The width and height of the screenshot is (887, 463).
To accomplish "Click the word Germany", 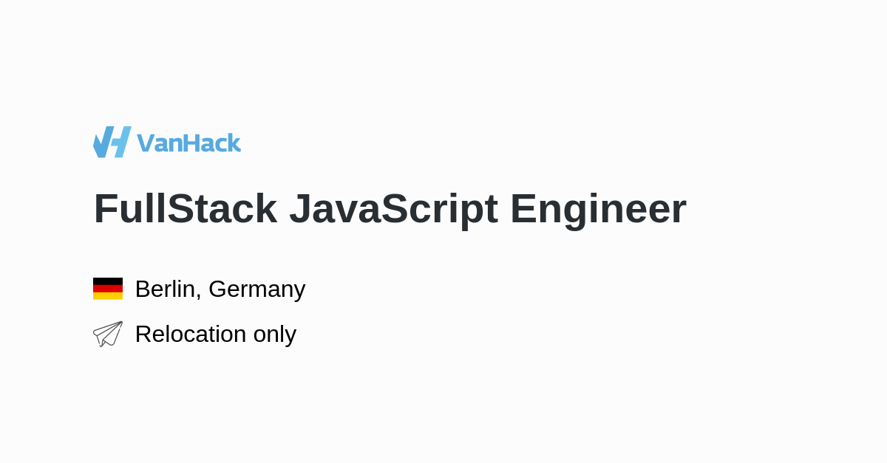I will [256, 289].
